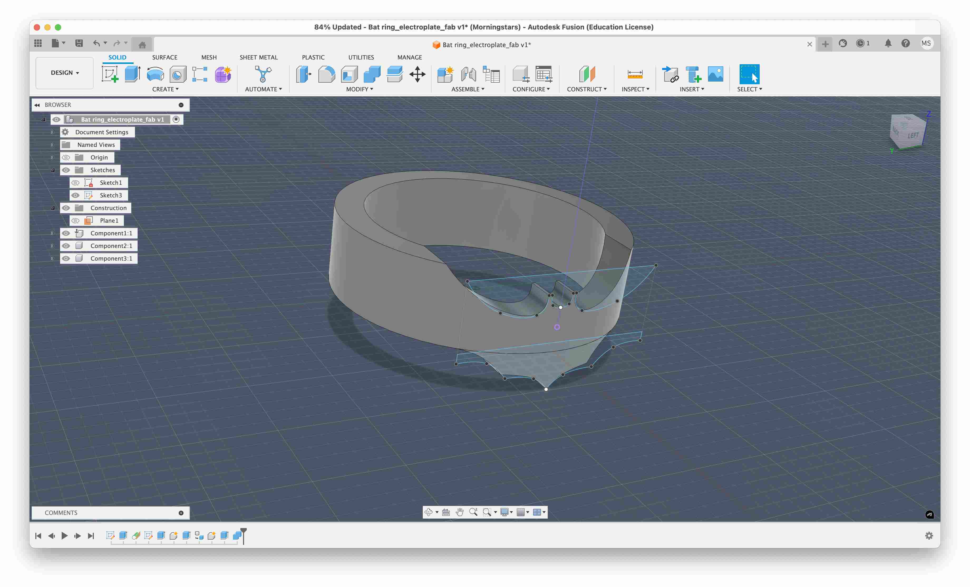Expand the Component1:1 tree node

[52, 233]
